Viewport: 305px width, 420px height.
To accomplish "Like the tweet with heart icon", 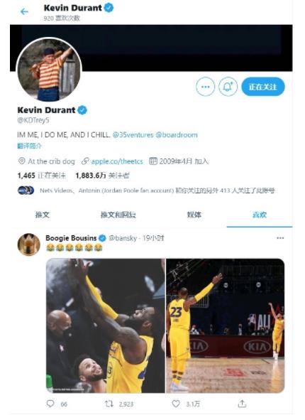I will click(176, 404).
